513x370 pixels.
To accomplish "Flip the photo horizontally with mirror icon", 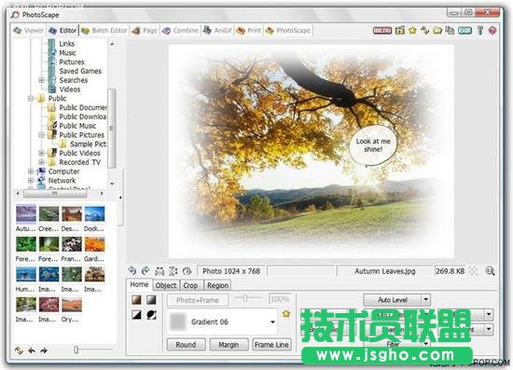I will (159, 271).
